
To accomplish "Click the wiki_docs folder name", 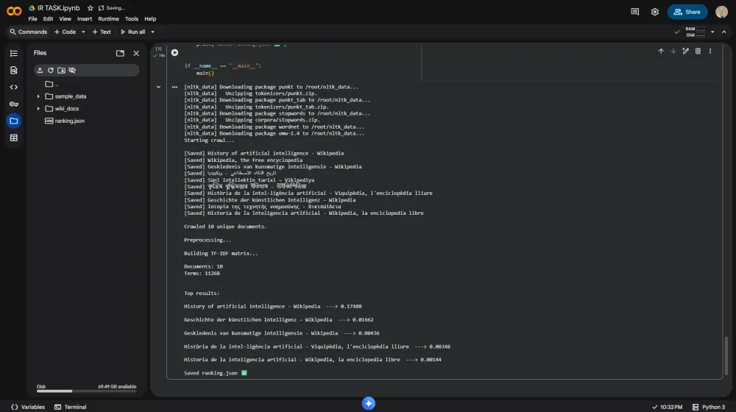I will point(67,108).
